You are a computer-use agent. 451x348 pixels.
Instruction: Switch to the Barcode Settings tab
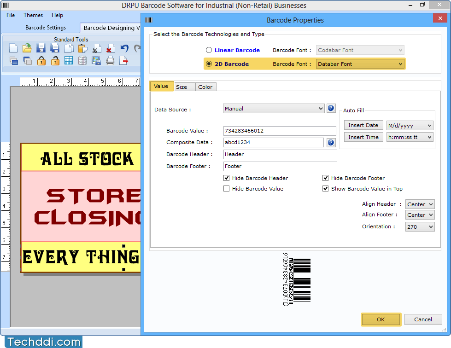pos(46,28)
